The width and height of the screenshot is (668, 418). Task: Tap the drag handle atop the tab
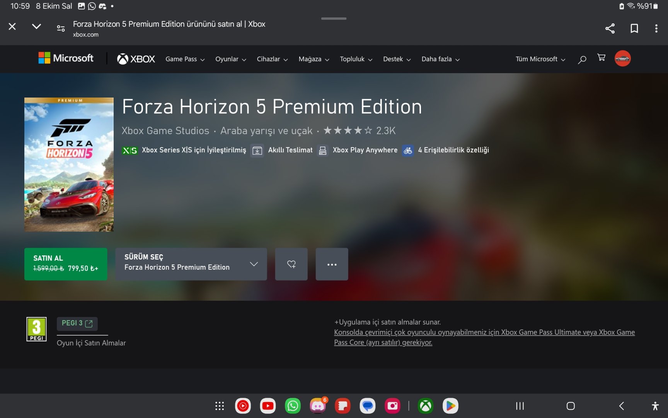334,18
